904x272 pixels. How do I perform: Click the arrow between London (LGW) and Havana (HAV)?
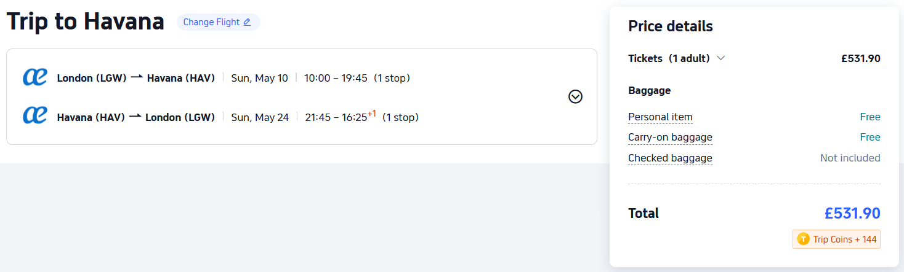[137, 77]
